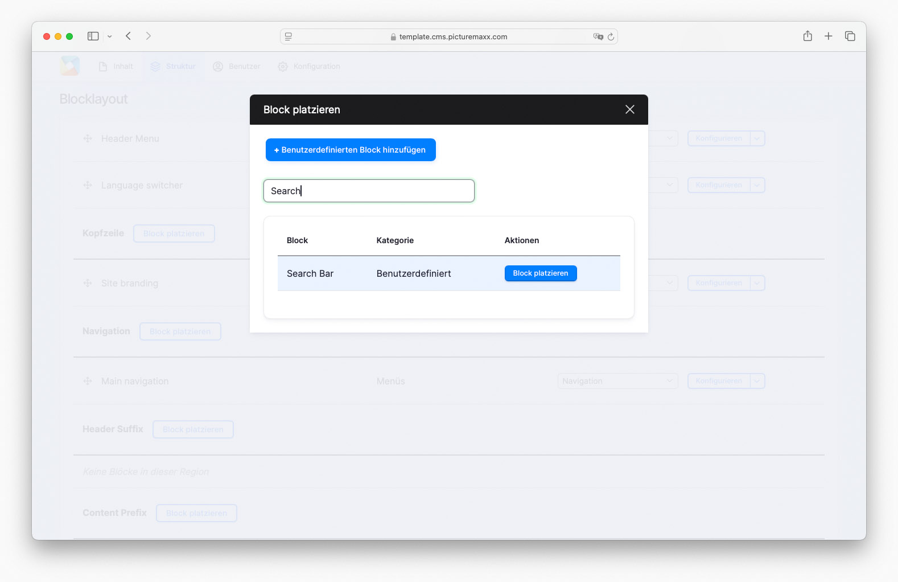Open the Language switcher region dropdown
898x582 pixels.
(664, 185)
